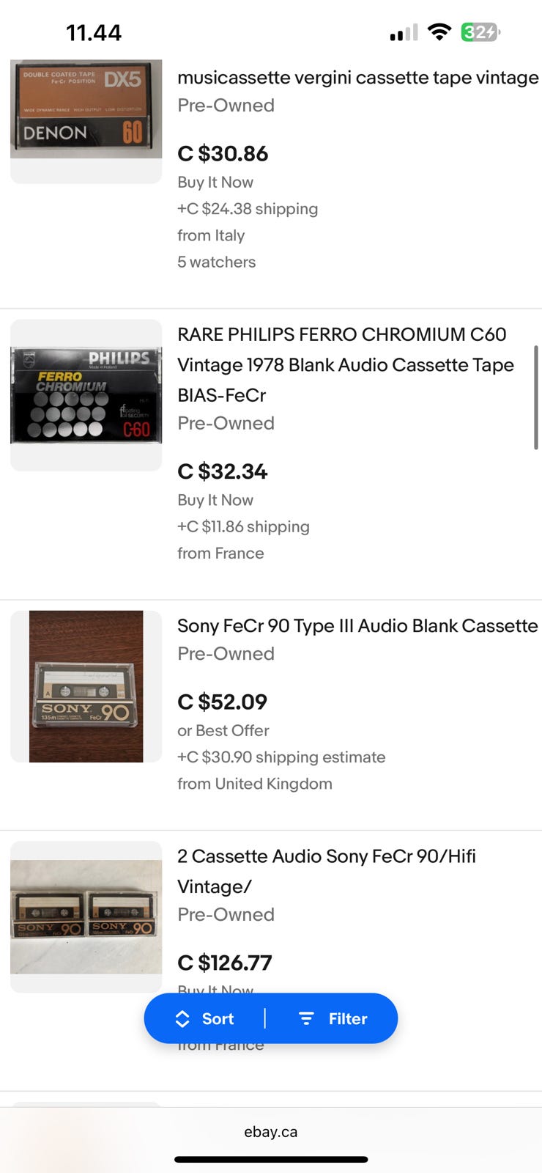Viewport: 542px width, 1173px height.
Task: Tap the filter lines icon
Action: click(x=306, y=1019)
